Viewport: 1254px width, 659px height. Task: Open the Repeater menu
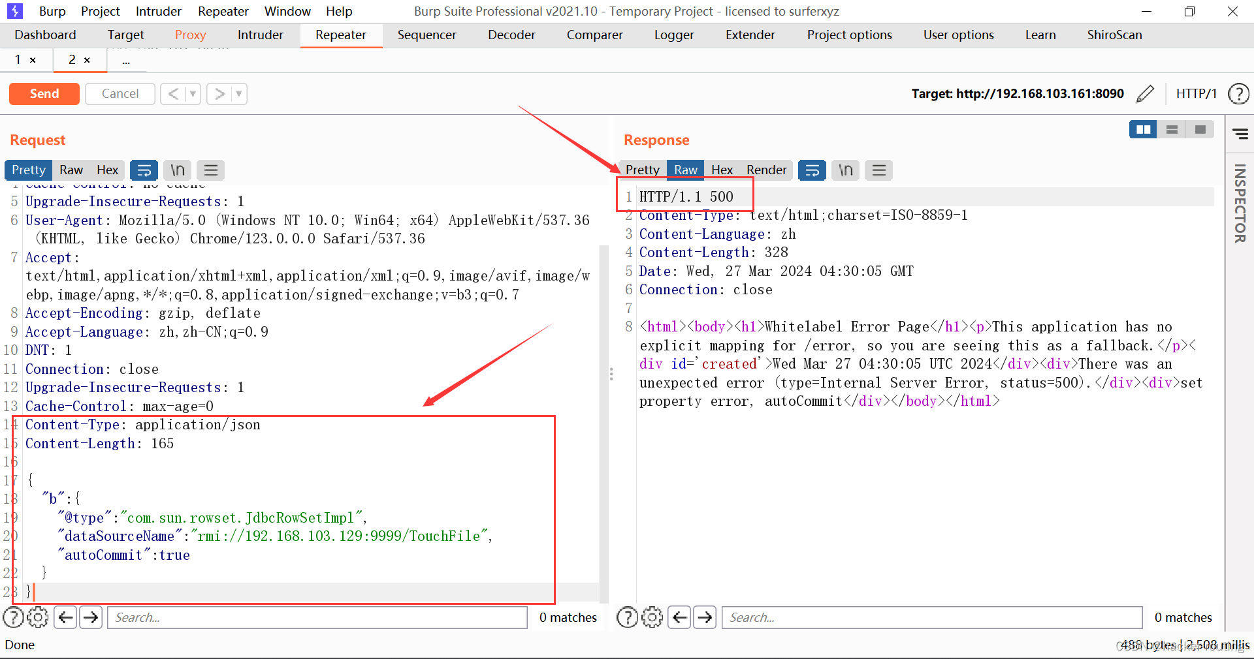click(x=223, y=10)
